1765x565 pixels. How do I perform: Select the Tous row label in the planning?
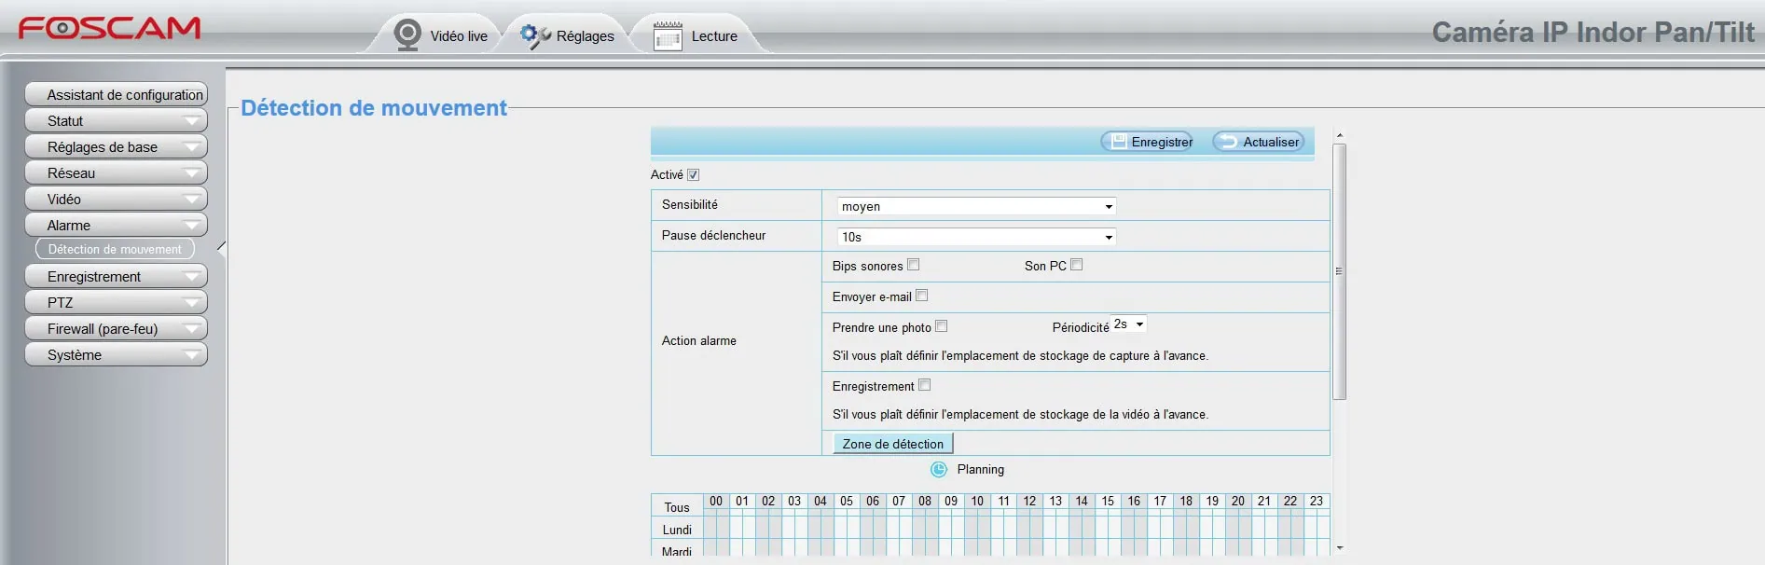676,507
